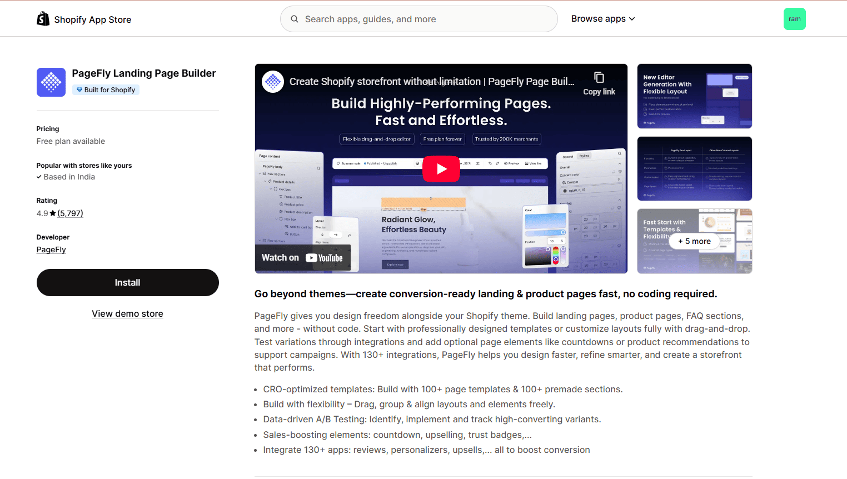The width and height of the screenshot is (847, 479).
Task: Expand the Browse apps dropdown
Action: [x=603, y=19]
